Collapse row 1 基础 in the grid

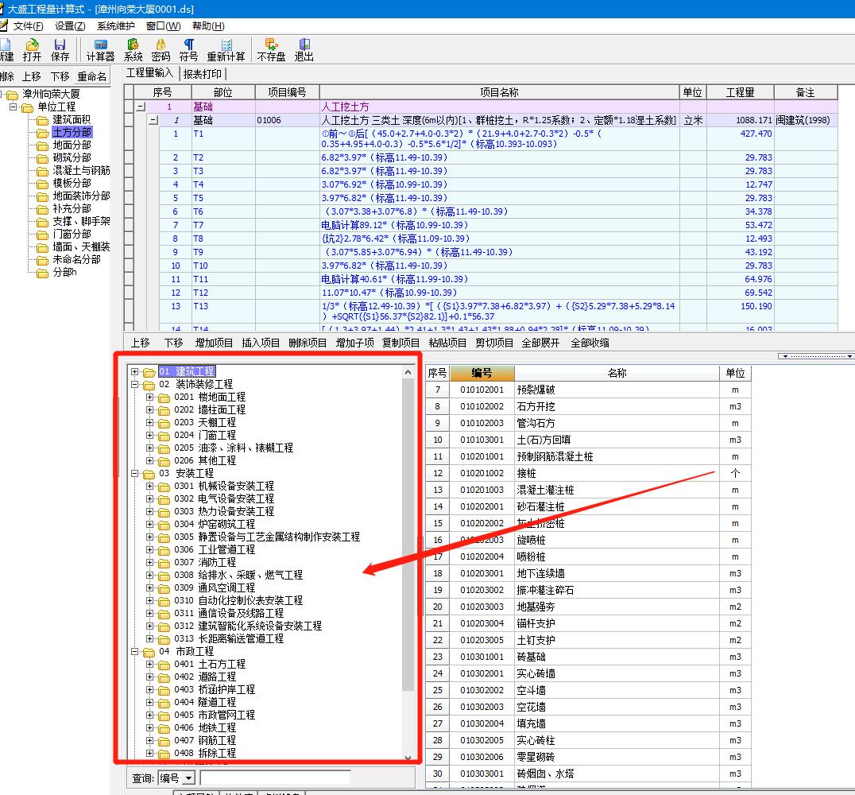click(x=141, y=107)
